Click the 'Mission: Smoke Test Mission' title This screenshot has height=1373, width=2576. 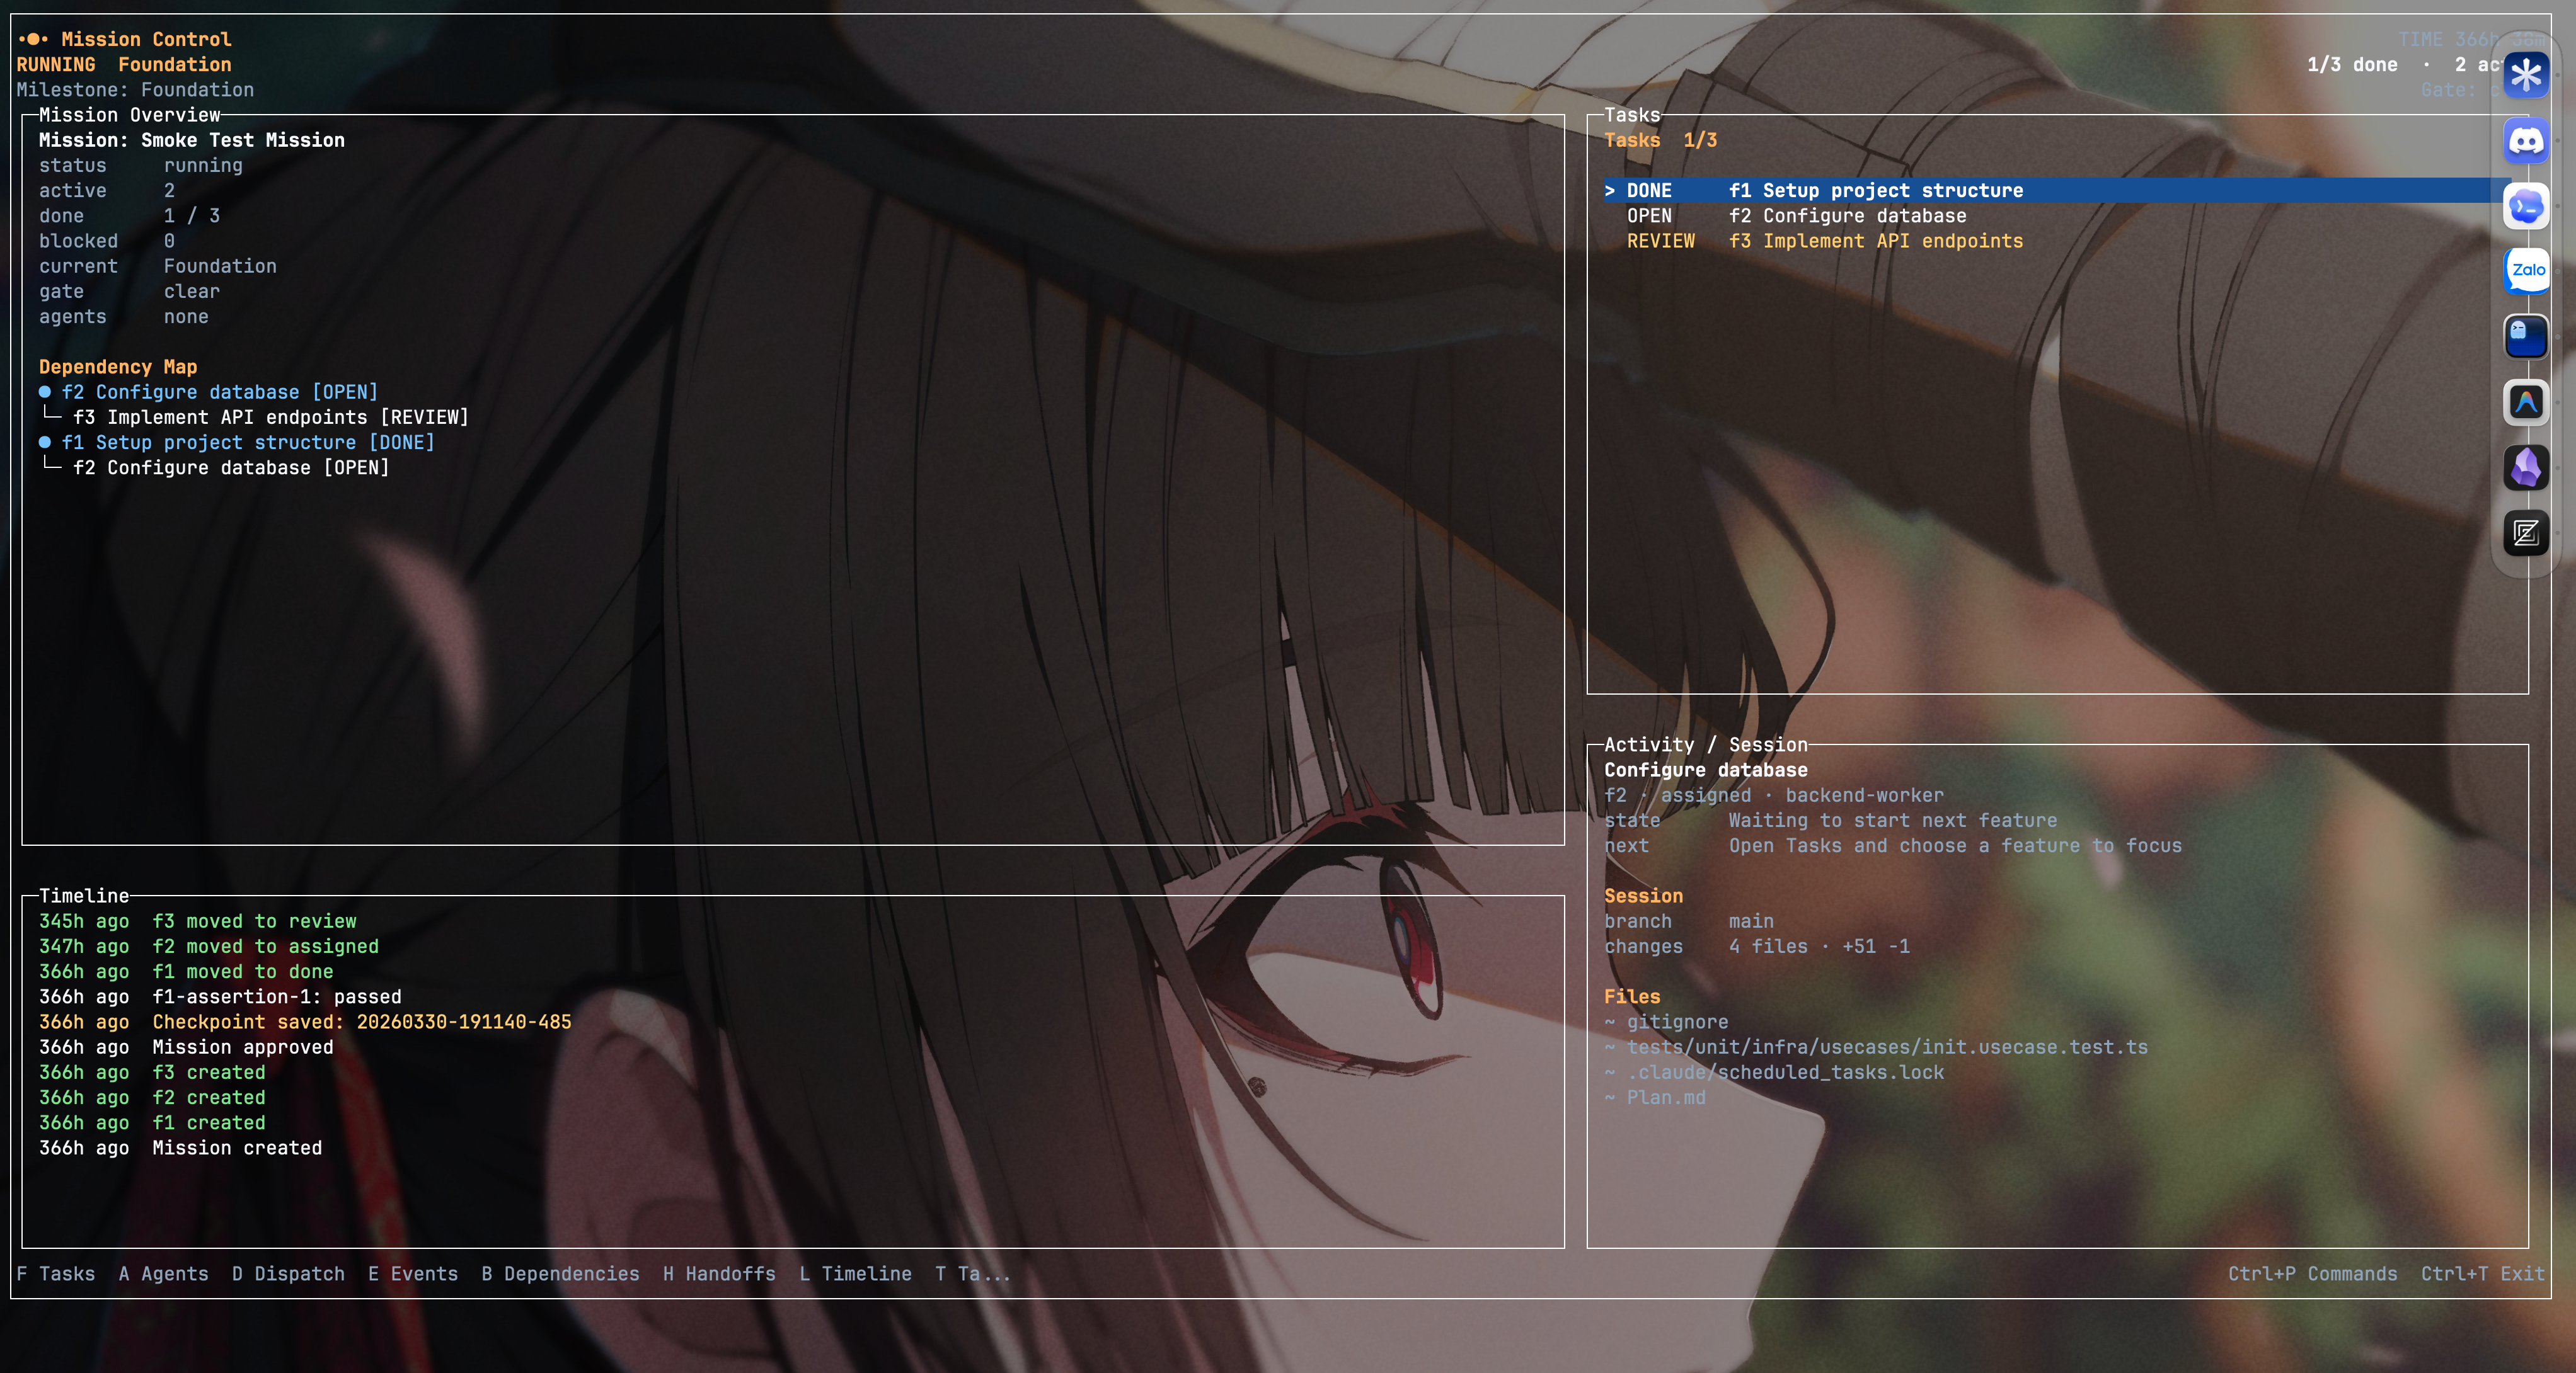pyautogui.click(x=192, y=140)
